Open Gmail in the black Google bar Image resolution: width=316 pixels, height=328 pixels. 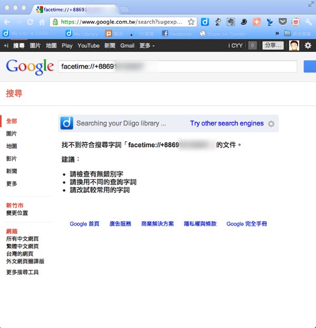pyautogui.click(x=127, y=45)
